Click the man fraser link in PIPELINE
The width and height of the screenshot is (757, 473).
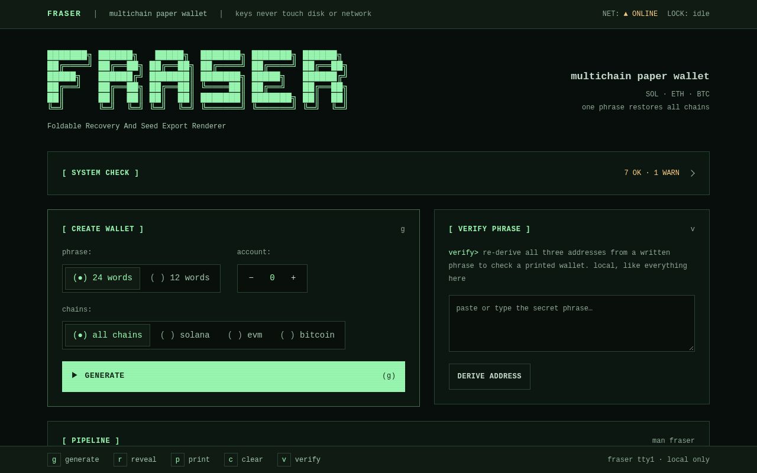tap(674, 441)
